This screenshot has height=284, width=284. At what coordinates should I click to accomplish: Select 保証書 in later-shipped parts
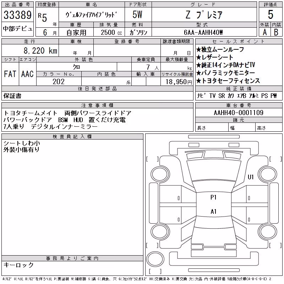[x=12, y=96]
